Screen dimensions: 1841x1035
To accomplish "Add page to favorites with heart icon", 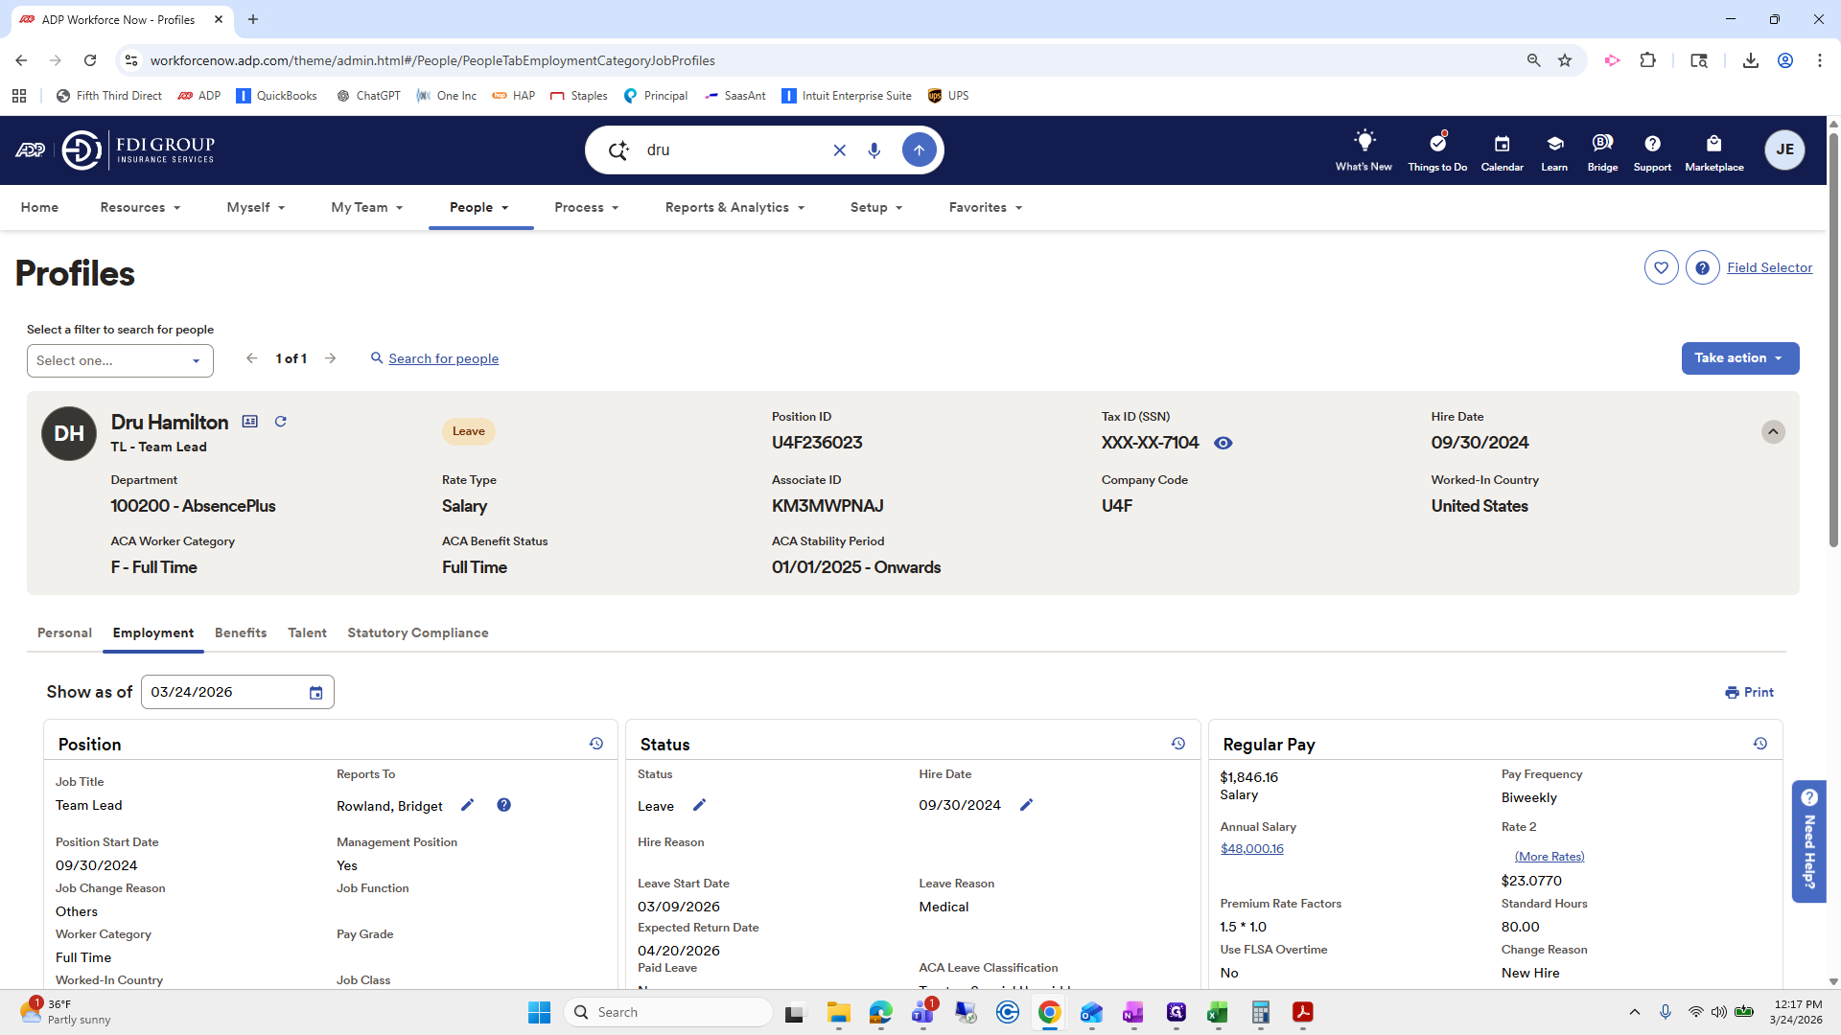I will point(1661,267).
